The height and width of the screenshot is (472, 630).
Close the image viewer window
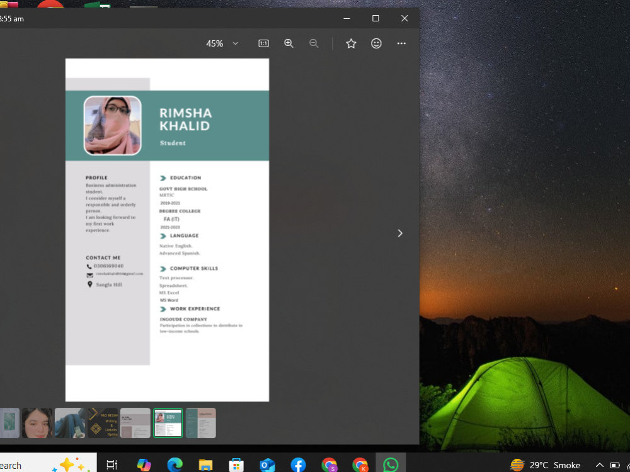tap(404, 18)
